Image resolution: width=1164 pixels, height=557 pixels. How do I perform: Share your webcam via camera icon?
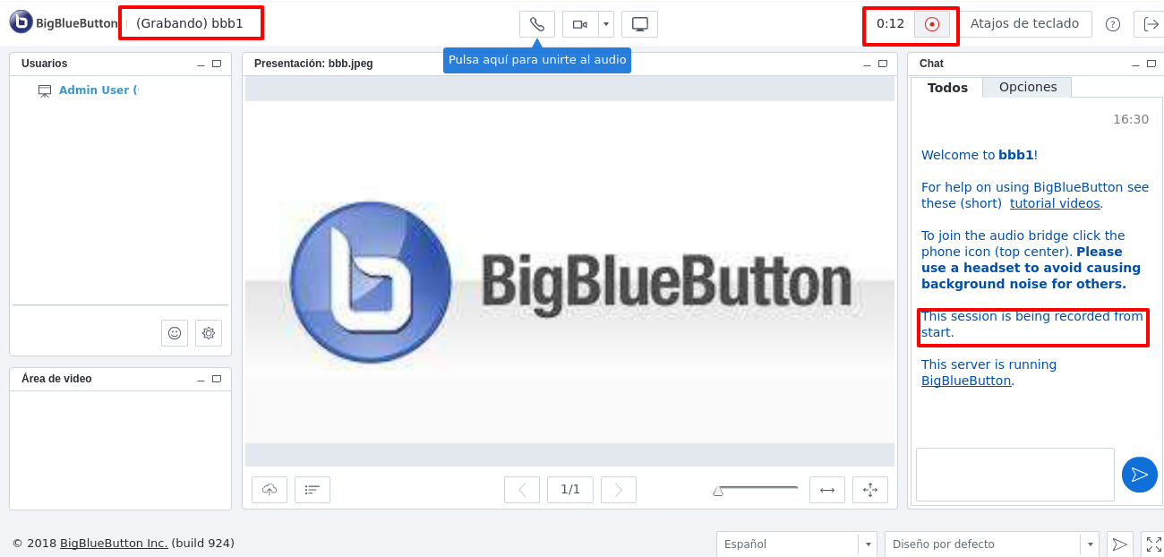pos(580,24)
